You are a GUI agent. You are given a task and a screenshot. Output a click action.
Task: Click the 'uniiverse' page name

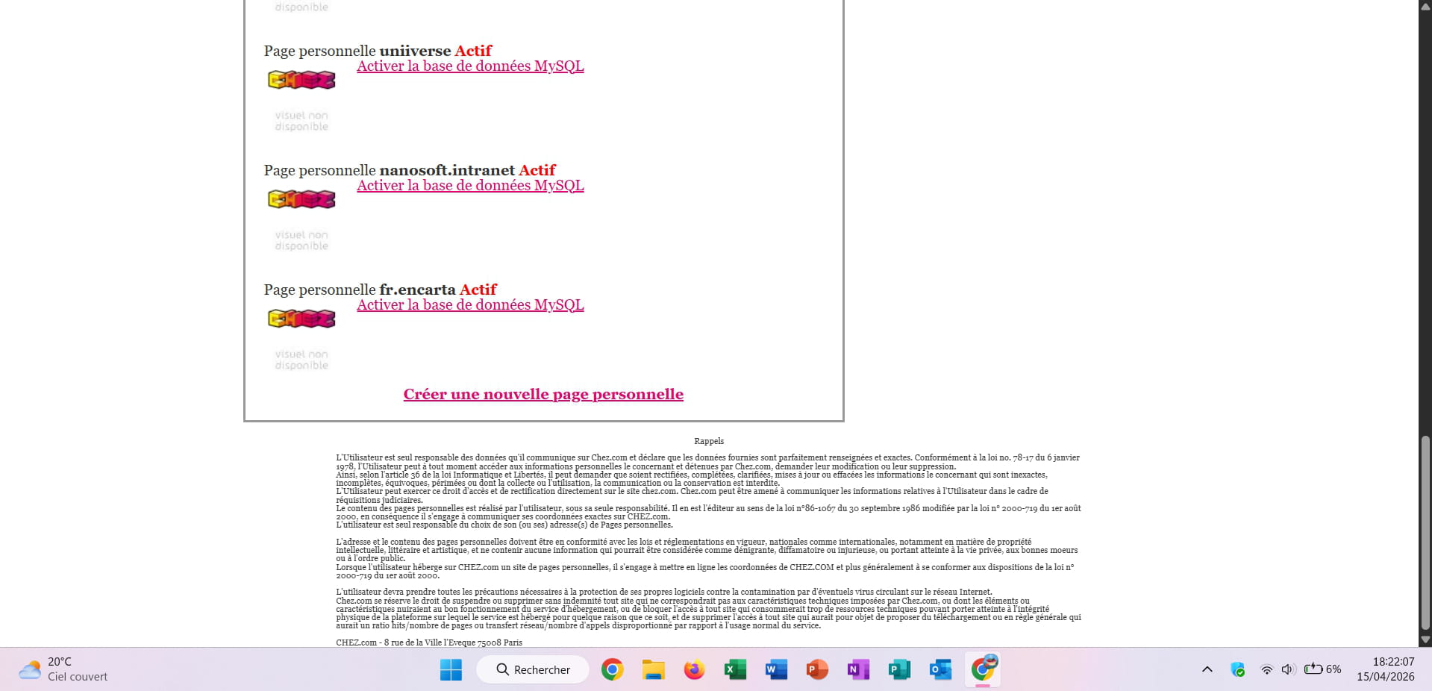415,51
